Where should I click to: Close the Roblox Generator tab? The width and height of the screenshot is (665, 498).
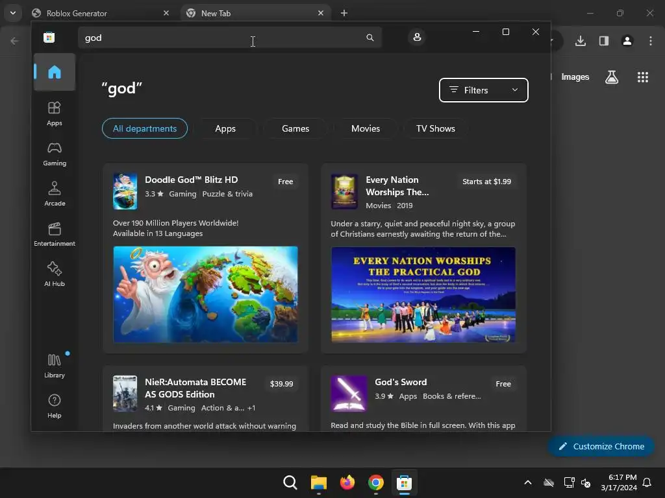point(166,13)
